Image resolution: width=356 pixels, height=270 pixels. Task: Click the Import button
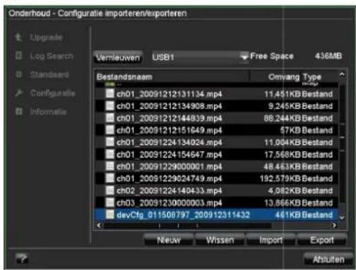coord(271,240)
